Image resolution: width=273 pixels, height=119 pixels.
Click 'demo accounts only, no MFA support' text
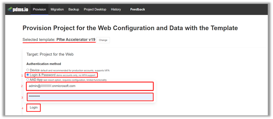pos(76,75)
